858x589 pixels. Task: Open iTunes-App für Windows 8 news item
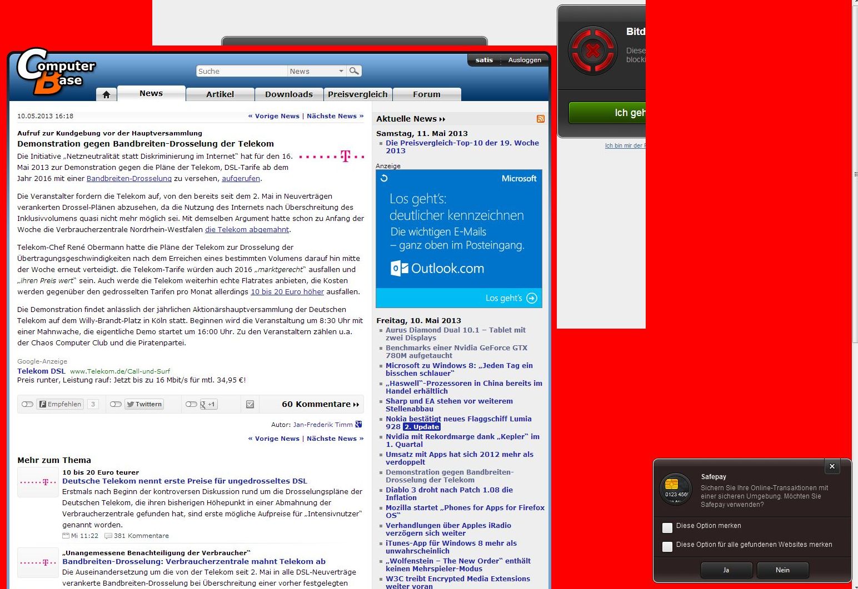pos(451,547)
